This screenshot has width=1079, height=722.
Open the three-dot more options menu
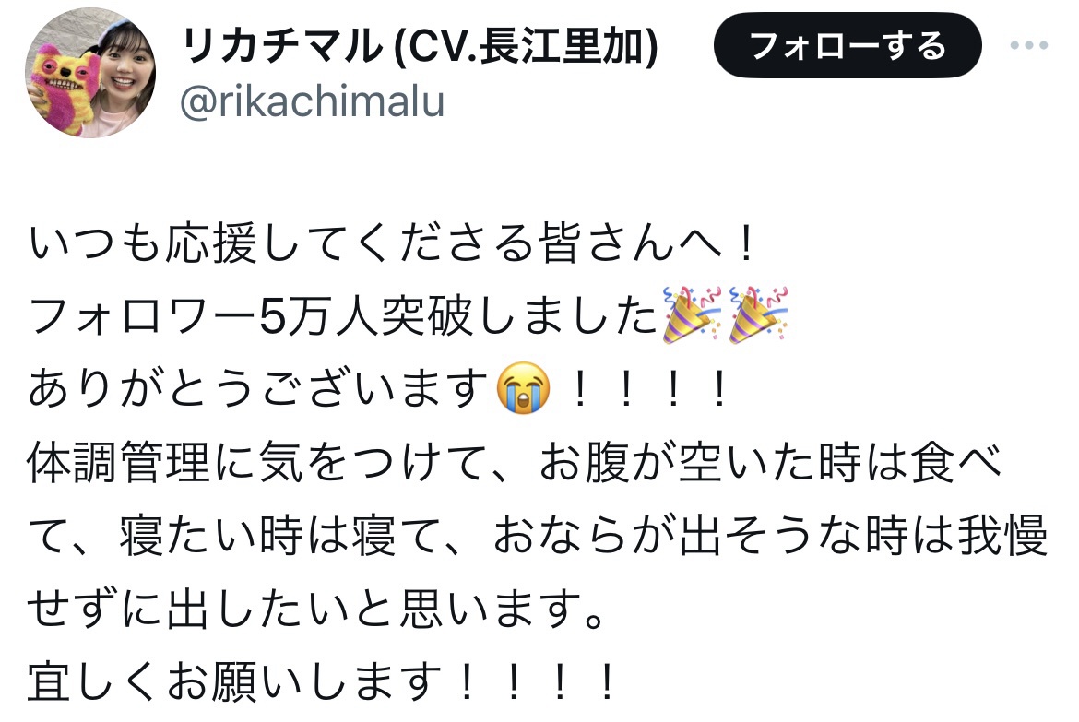(x=1029, y=45)
